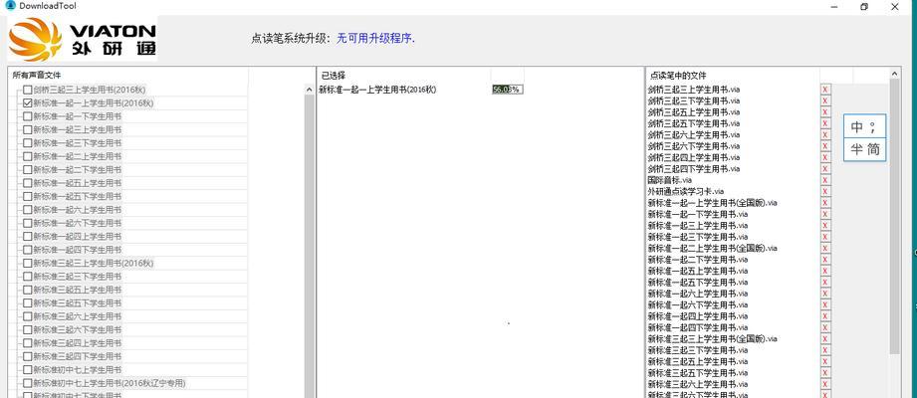Uncheck 新标准一起一上学生用书(2016秋)

[x=28, y=102]
